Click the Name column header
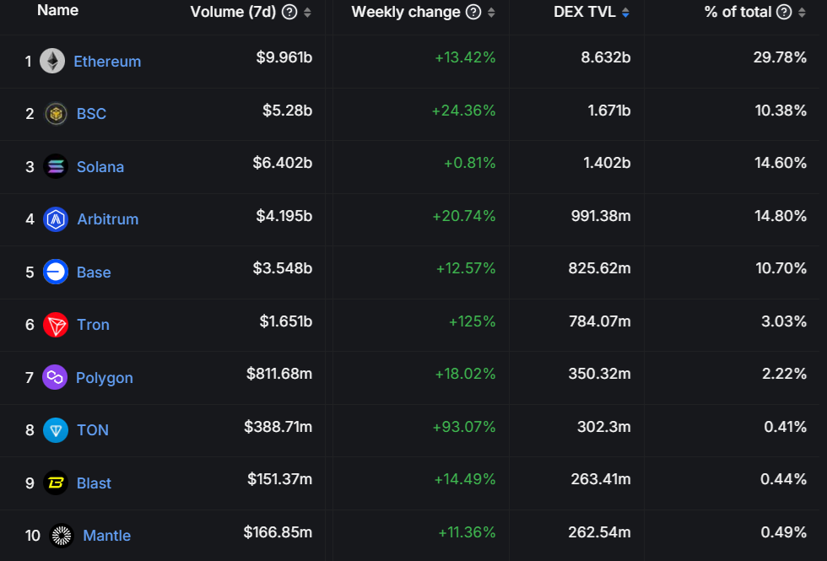This screenshot has width=827, height=561. (x=58, y=11)
